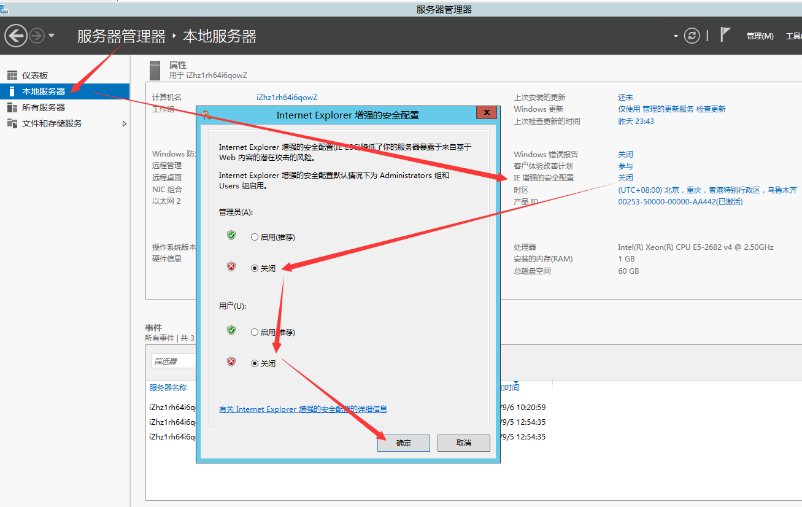This screenshot has width=802, height=507.
Task: Click 参与 next to 客户体验改善计划
Action: [625, 166]
